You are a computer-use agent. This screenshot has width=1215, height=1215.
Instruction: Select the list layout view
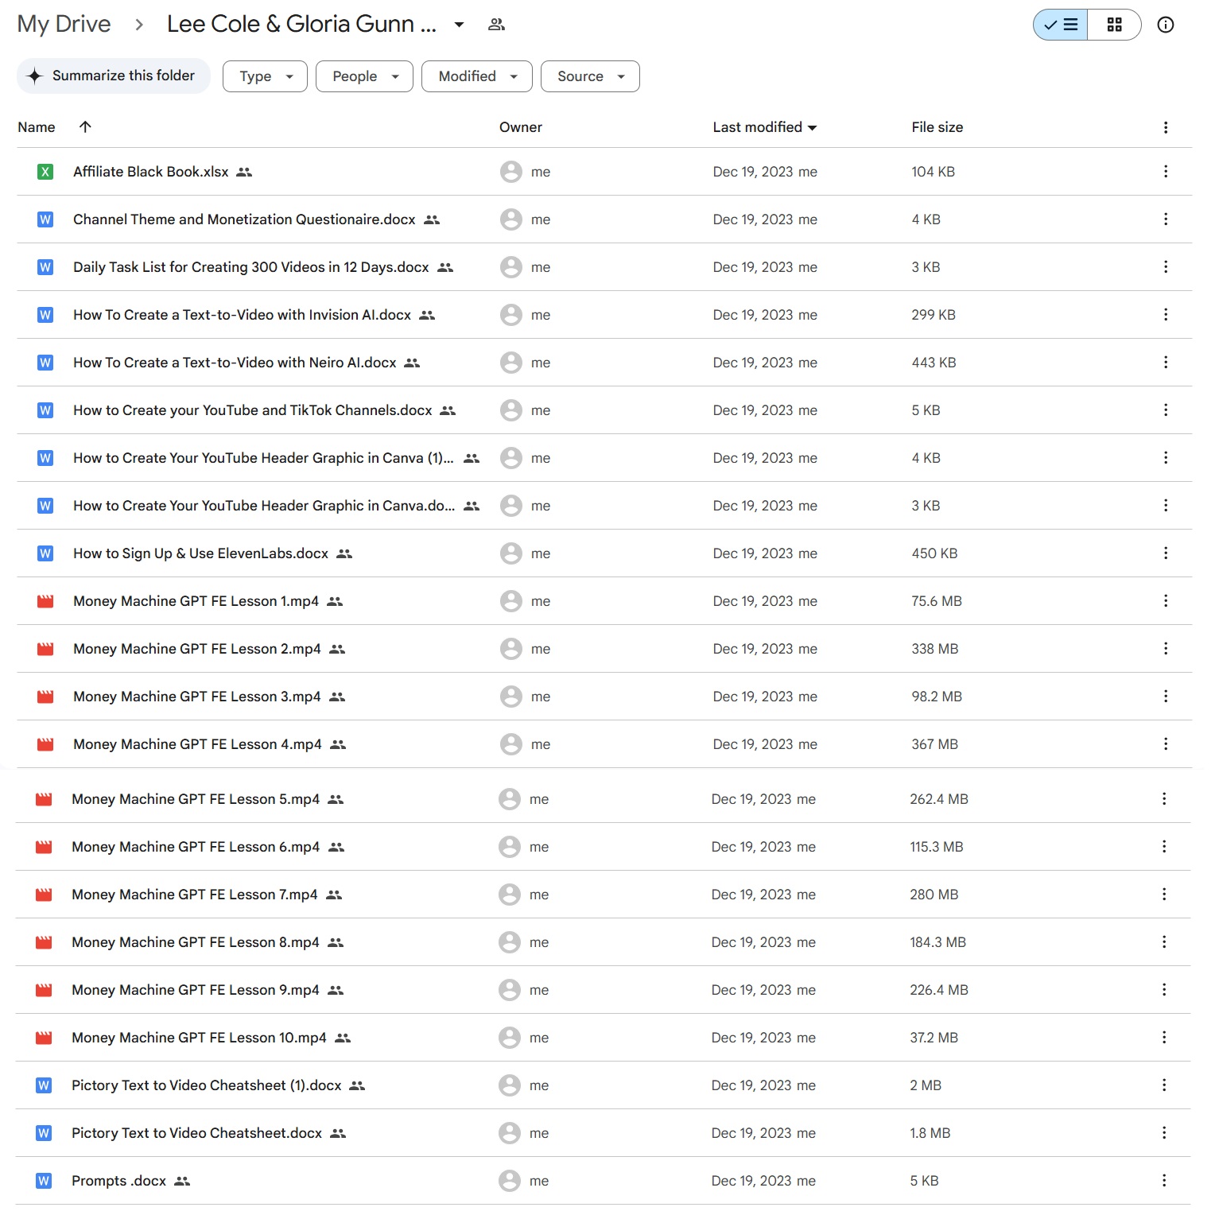coord(1061,25)
